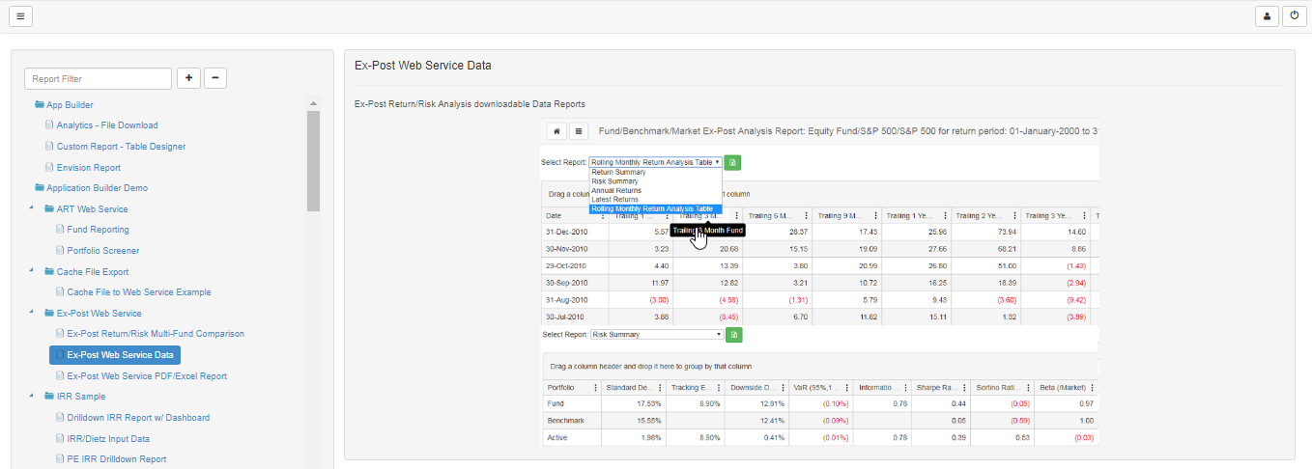The width and height of the screenshot is (1312, 469).
Task: Collapse the Cache File Export tree node
Action: tap(32, 272)
